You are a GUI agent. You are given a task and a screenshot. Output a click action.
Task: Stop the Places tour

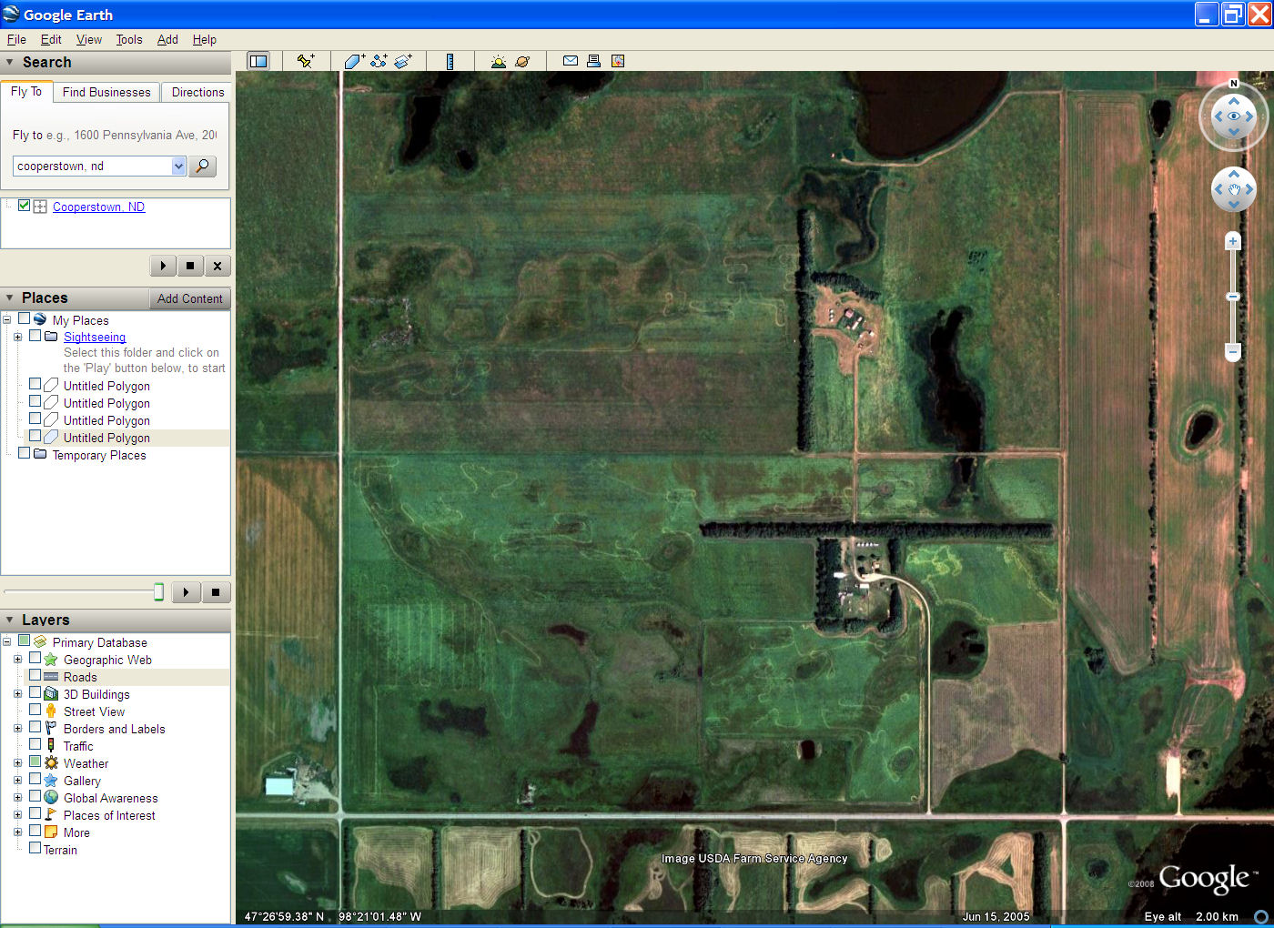tap(216, 592)
